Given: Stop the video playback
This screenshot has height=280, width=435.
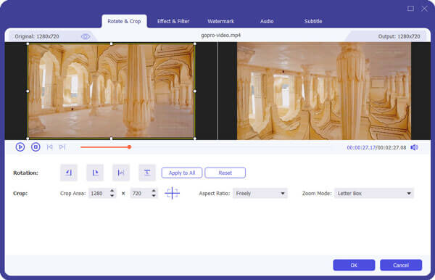Looking at the screenshot, I should tap(36, 147).
